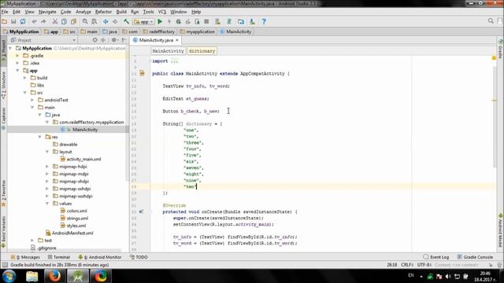Click the Copy toolbar icon
Image resolution: width=504 pixels, height=283 pixels.
[64, 21]
